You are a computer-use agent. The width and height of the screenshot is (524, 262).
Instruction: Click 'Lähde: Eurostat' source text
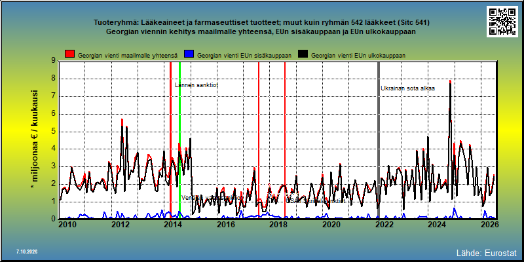click(486, 253)
